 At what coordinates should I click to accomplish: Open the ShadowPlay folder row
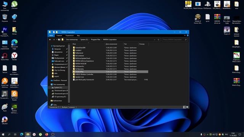(x=110, y=72)
